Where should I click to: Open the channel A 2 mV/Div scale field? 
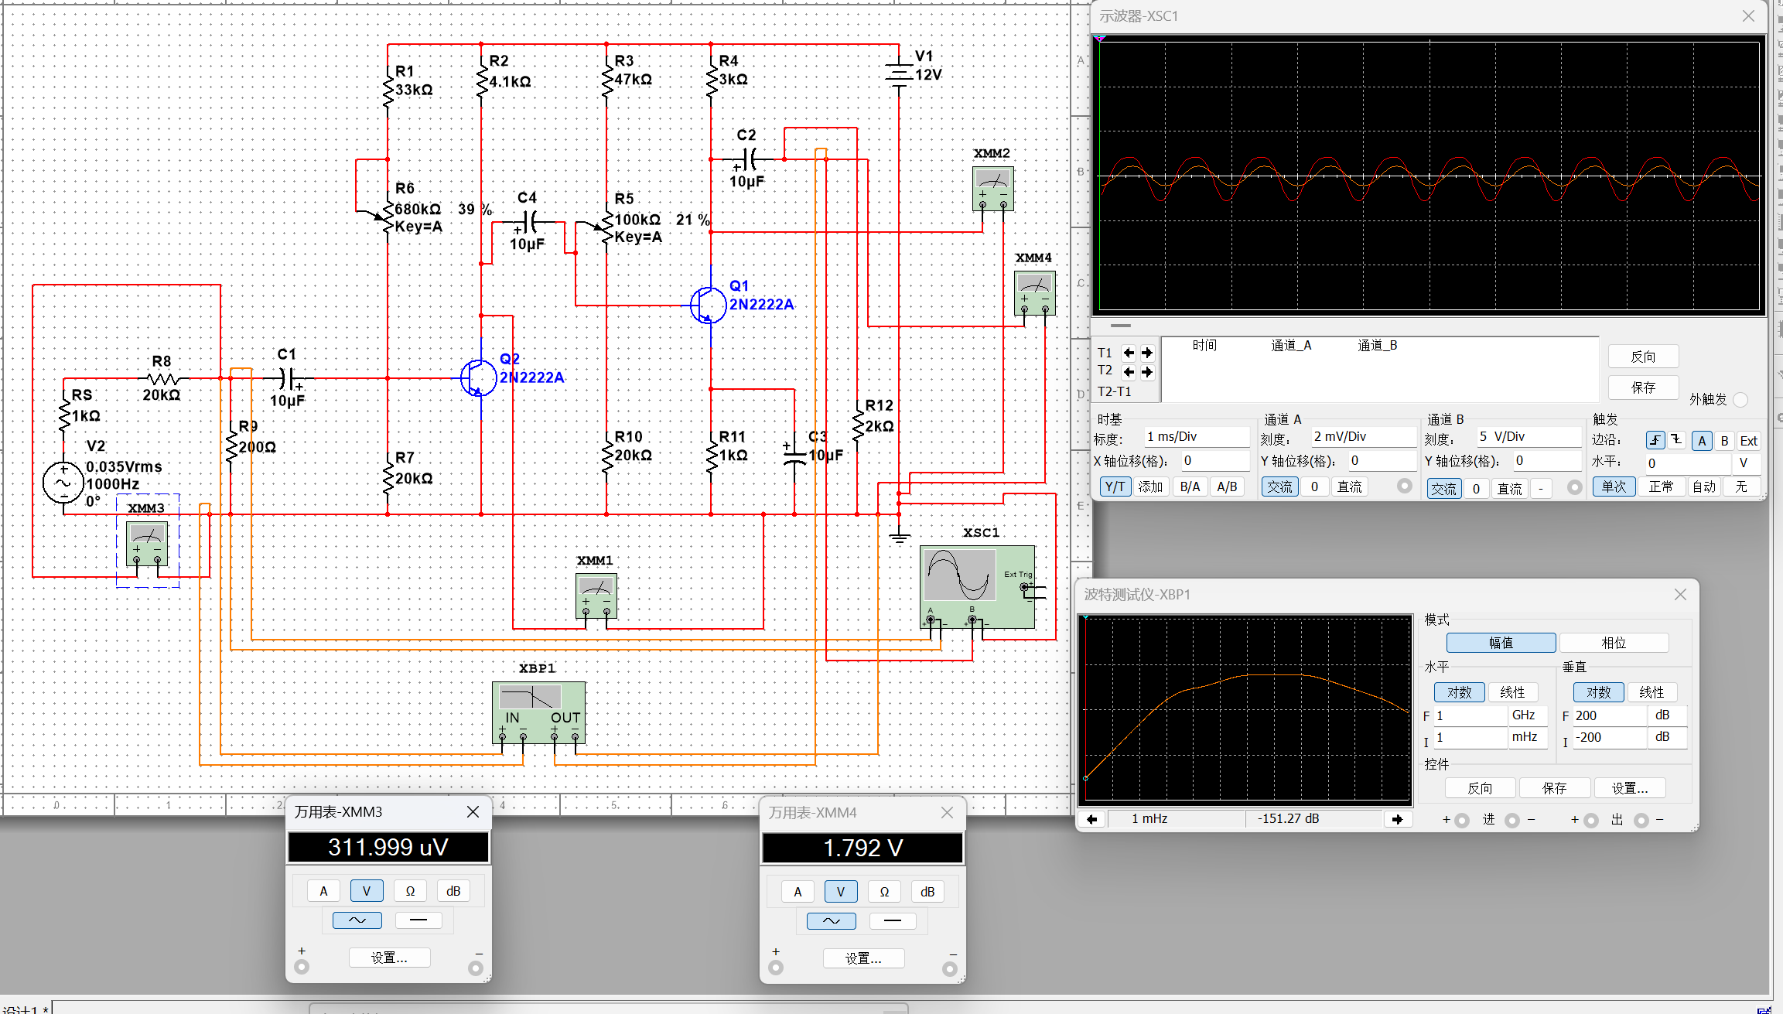point(1363,437)
